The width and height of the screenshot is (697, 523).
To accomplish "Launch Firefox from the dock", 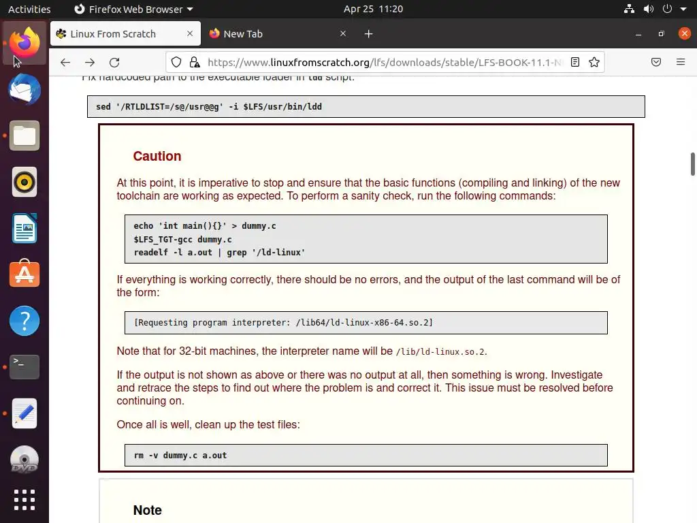I will (x=25, y=42).
